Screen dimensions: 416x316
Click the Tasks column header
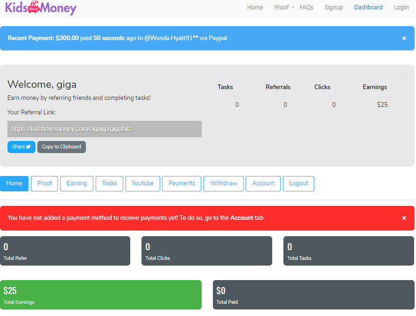pos(225,87)
